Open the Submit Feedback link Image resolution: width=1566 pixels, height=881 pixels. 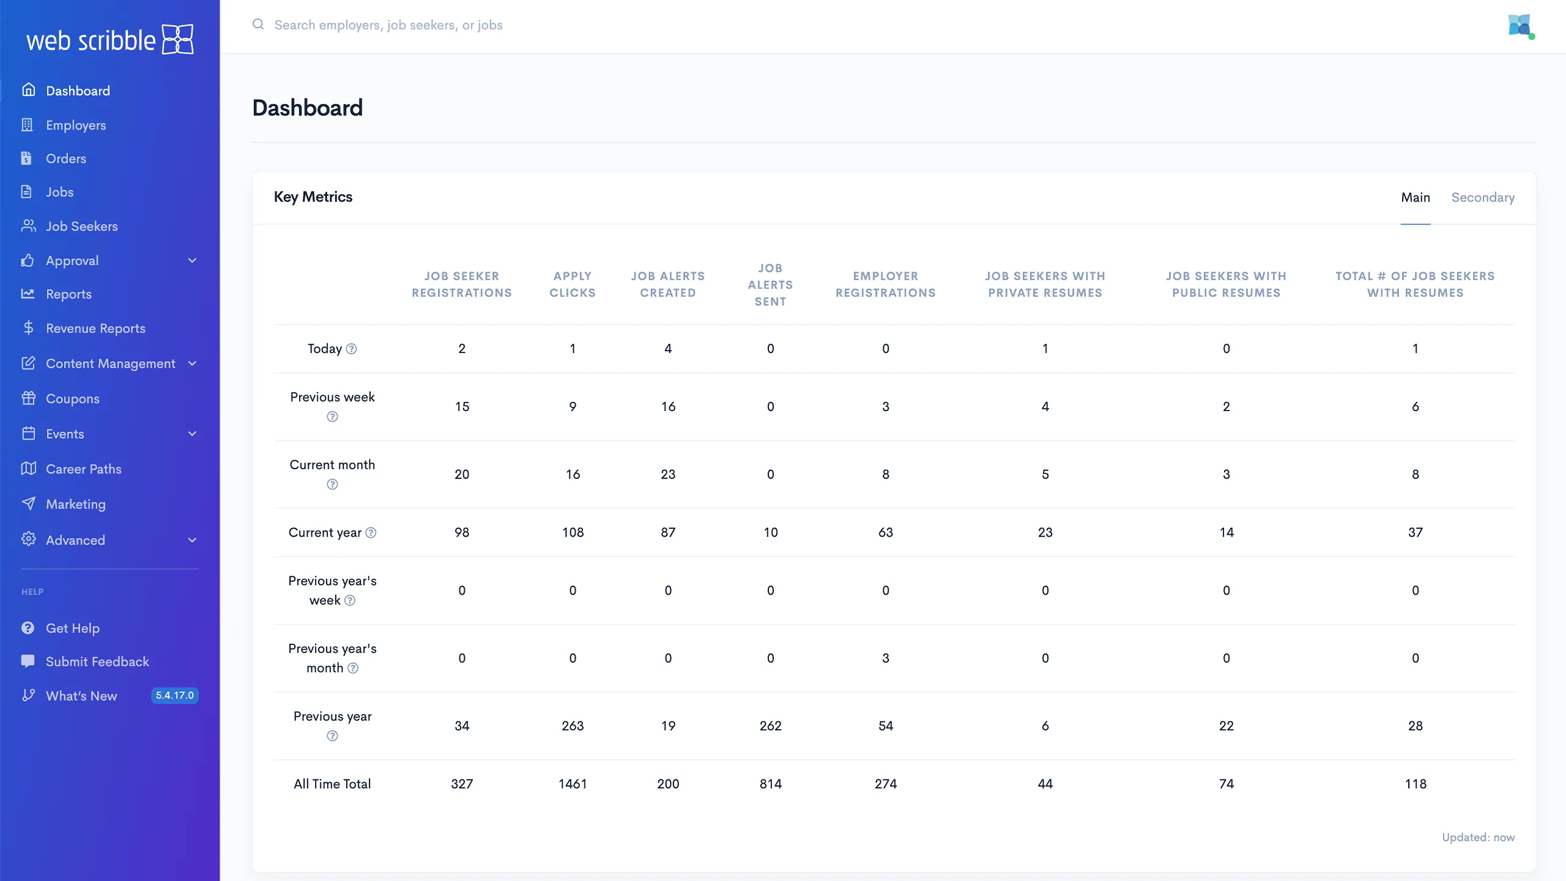pos(97,661)
